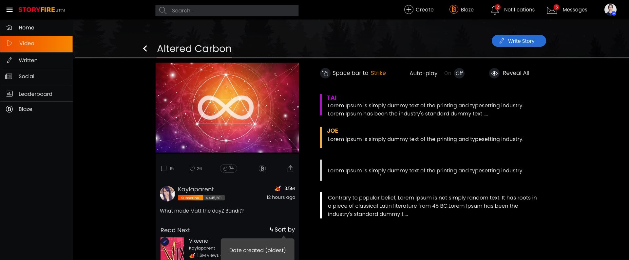Select the third unlabeled Lorem Ipsum line
This screenshot has height=260, width=629.
(426, 170)
